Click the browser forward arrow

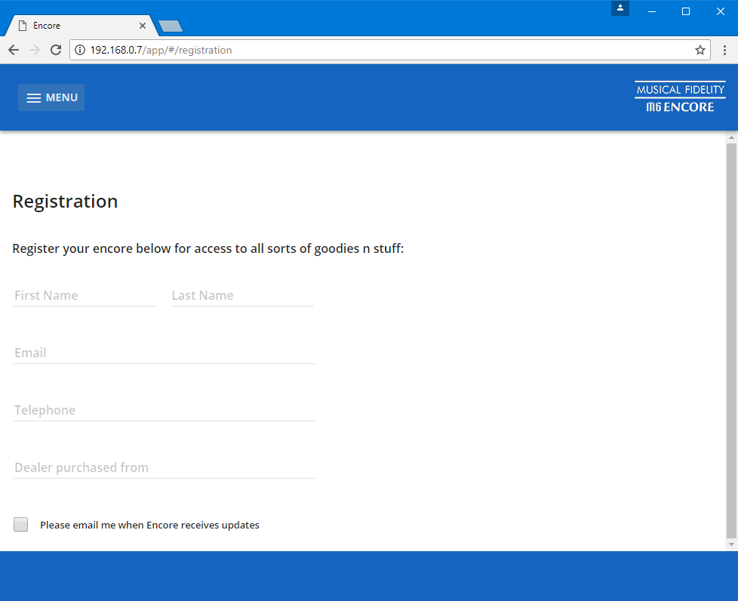point(35,50)
